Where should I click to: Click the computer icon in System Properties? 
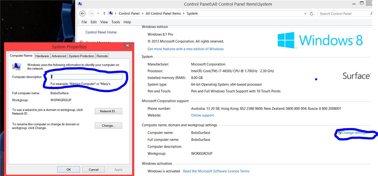[x=17, y=67]
